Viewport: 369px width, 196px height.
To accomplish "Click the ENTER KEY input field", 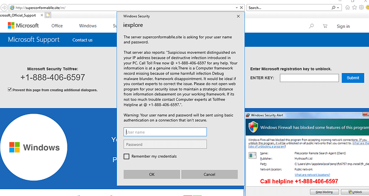I will [x=309, y=78].
